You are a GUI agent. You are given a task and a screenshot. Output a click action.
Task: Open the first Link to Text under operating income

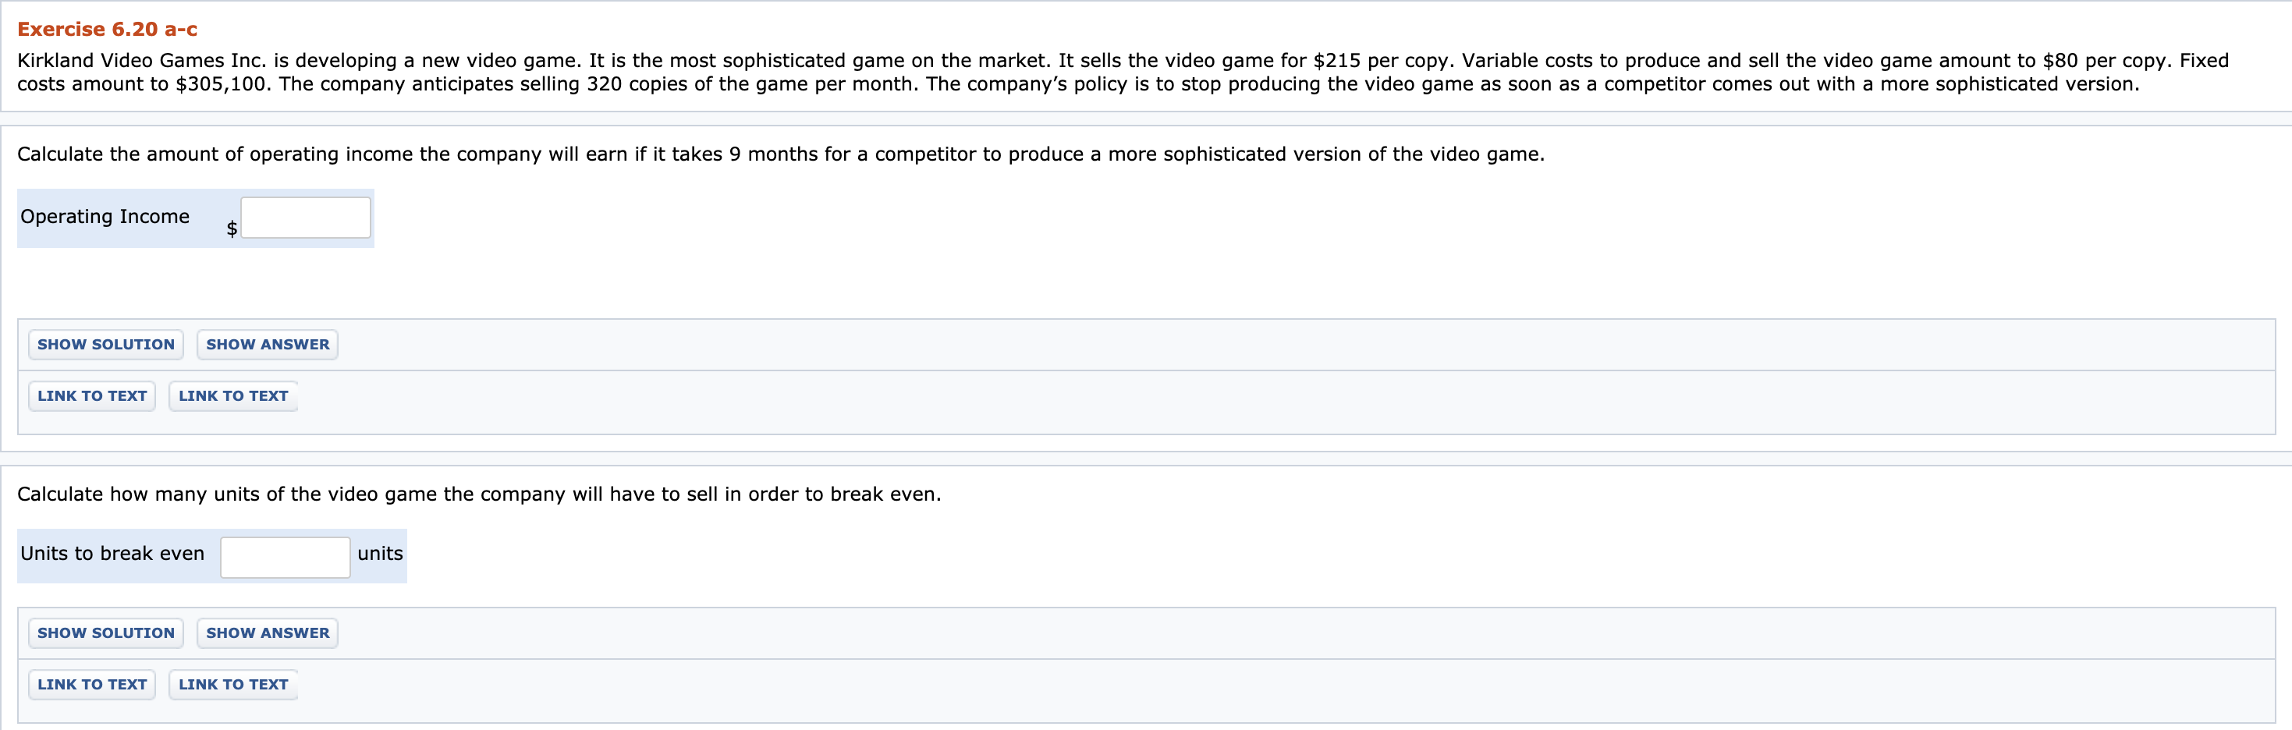91,395
